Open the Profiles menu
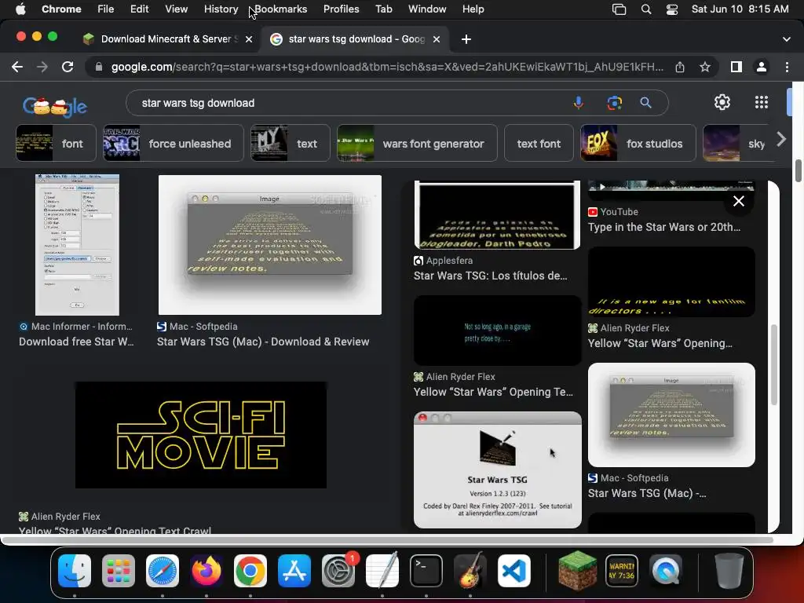The image size is (804, 603). (x=341, y=9)
